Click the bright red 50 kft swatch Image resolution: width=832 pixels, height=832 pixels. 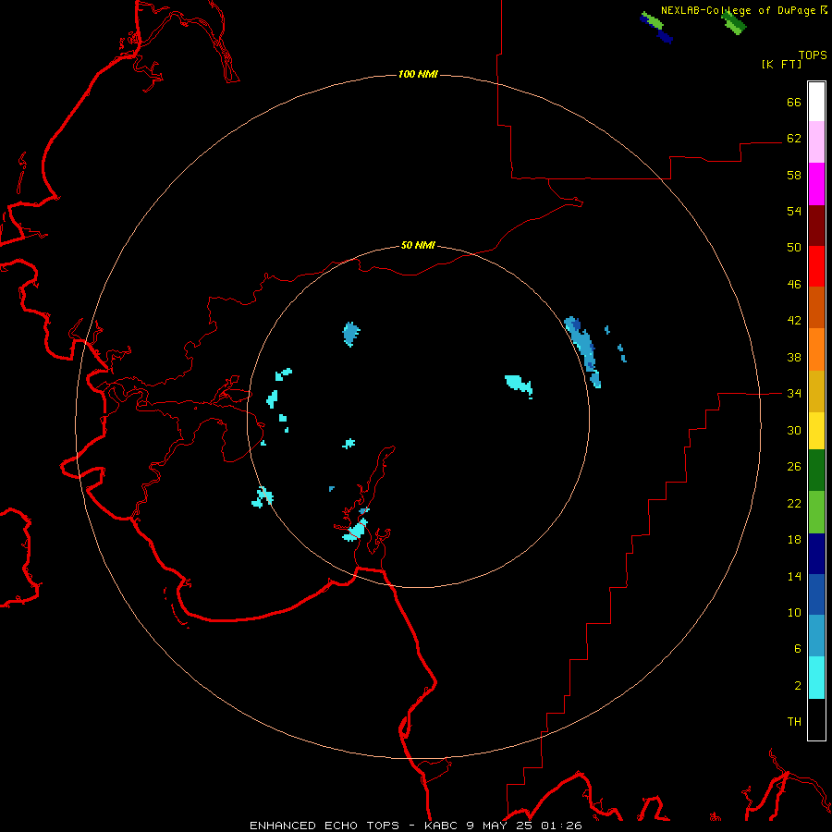[x=816, y=266]
